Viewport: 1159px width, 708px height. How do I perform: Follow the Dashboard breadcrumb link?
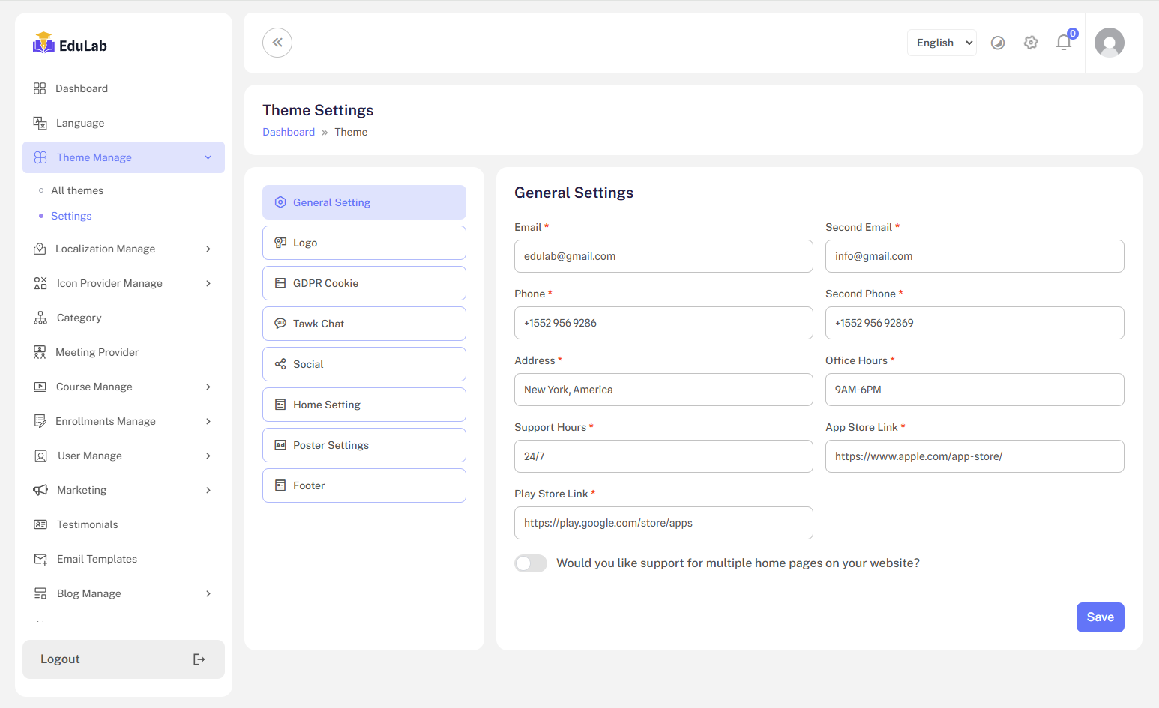point(289,132)
